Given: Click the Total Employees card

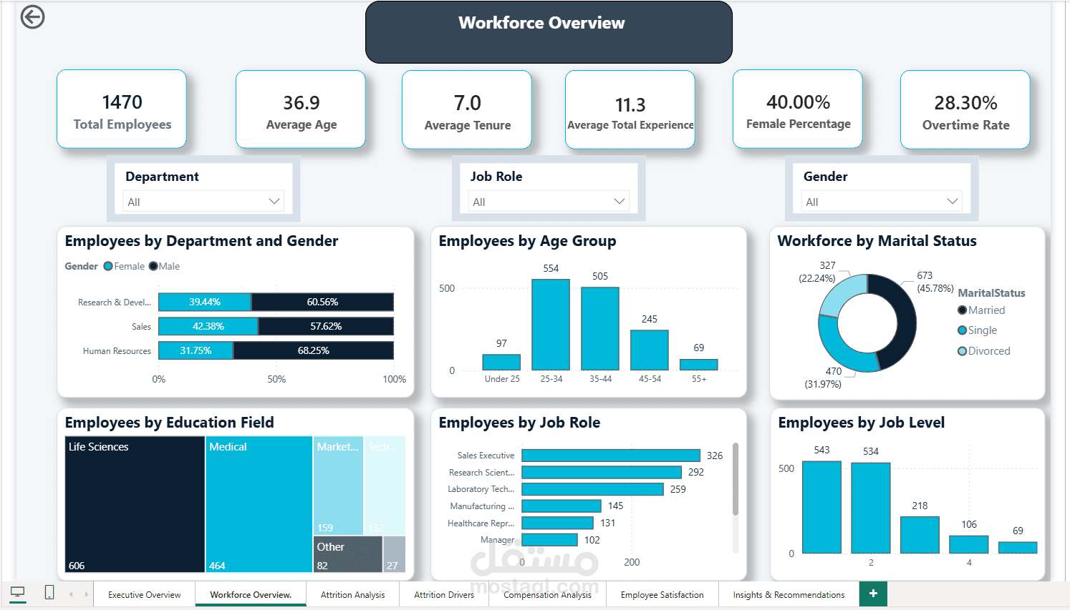Looking at the screenshot, I should (x=122, y=109).
